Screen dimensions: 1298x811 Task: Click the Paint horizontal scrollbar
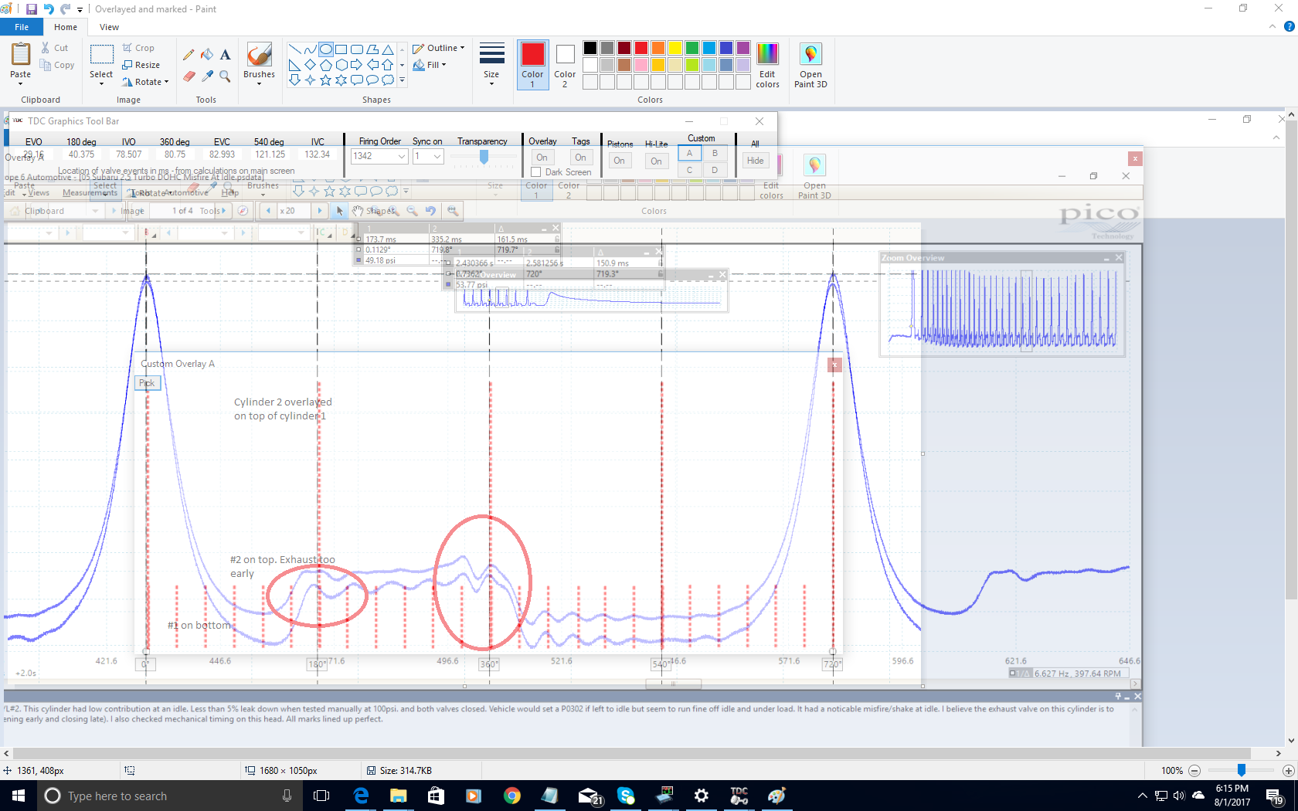[x=632, y=753]
